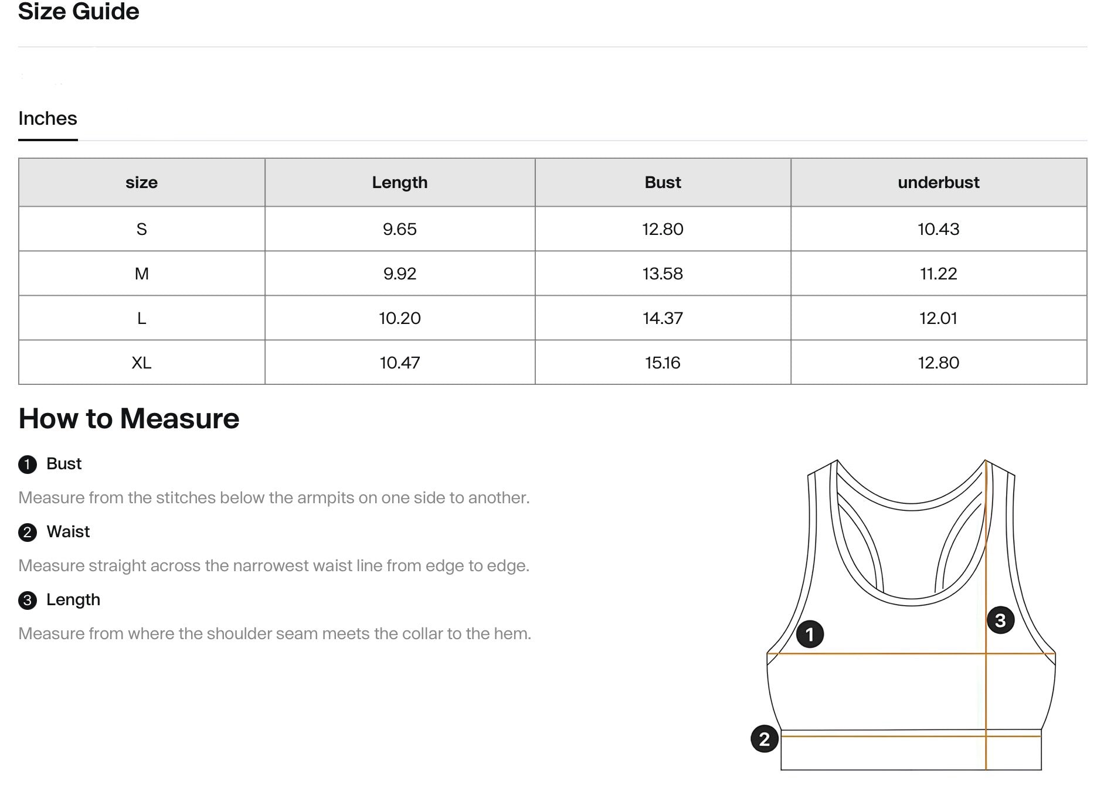Click the 'underbust' column header

click(939, 182)
